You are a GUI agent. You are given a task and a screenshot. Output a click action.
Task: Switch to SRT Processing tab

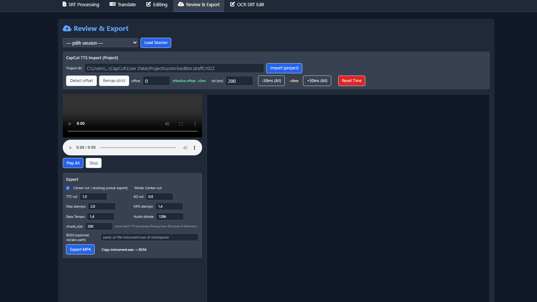(x=81, y=5)
